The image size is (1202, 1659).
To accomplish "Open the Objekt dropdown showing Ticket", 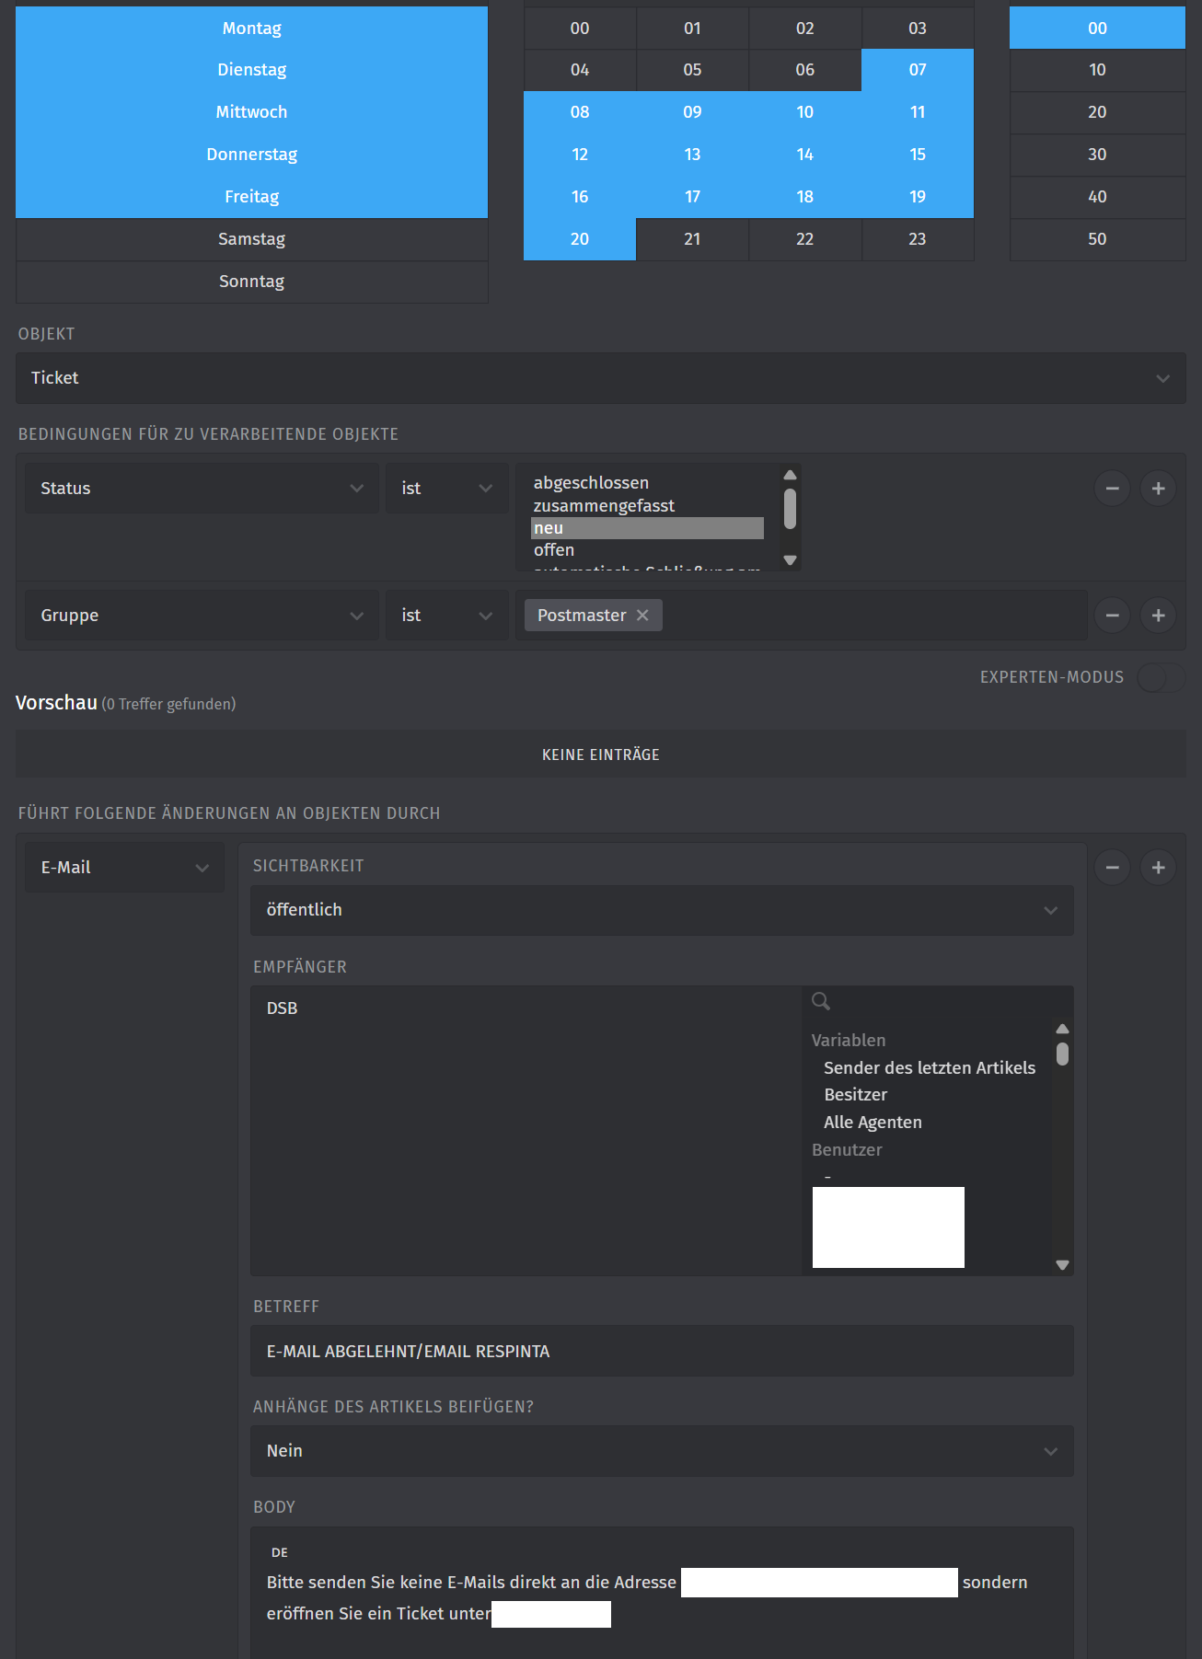I will point(600,378).
